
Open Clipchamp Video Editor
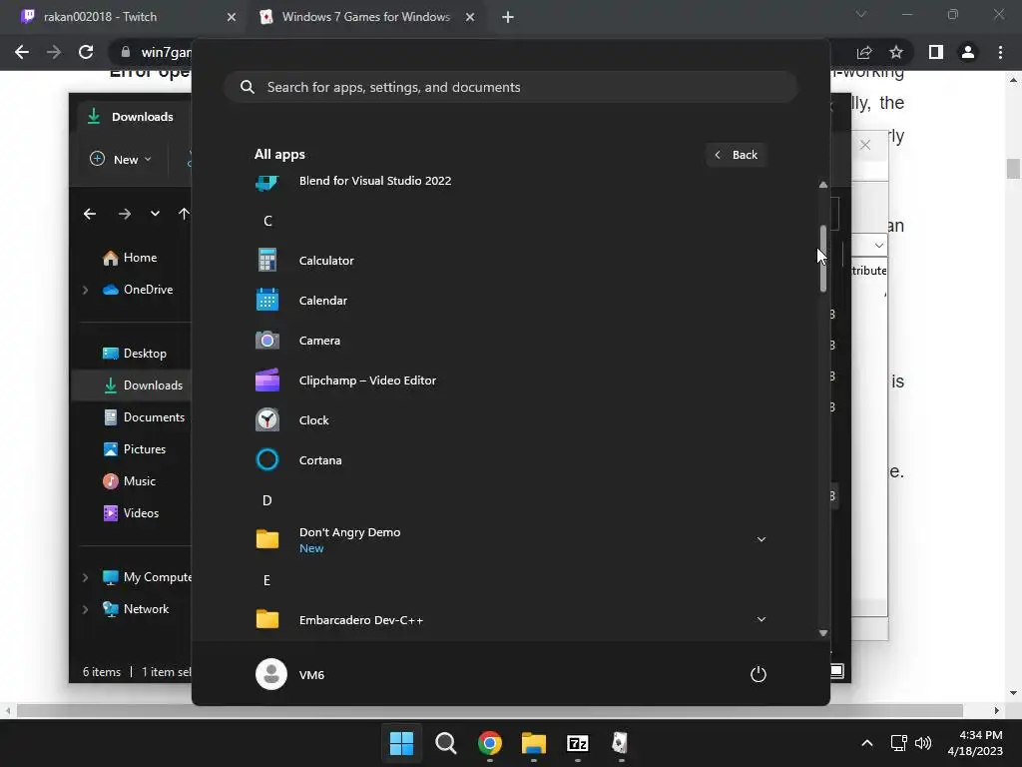510,381
